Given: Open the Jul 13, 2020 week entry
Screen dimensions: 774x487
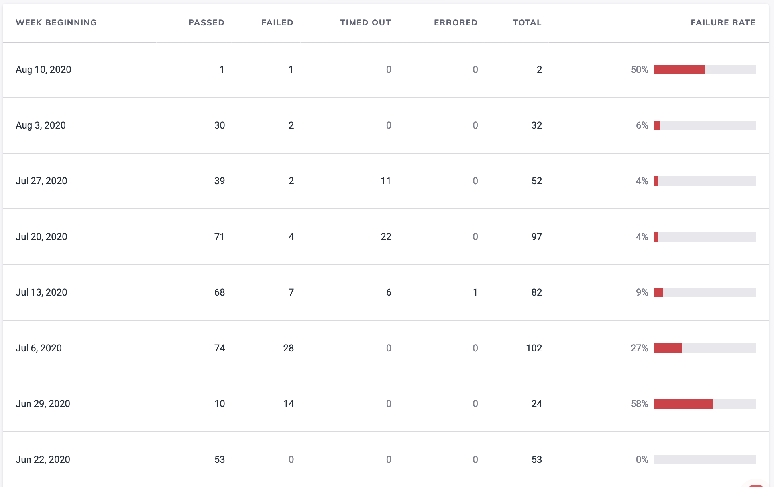Looking at the screenshot, I should point(41,292).
